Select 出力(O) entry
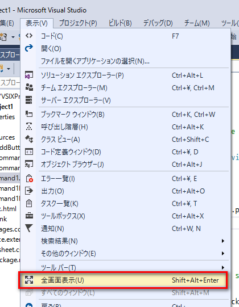 126,191
